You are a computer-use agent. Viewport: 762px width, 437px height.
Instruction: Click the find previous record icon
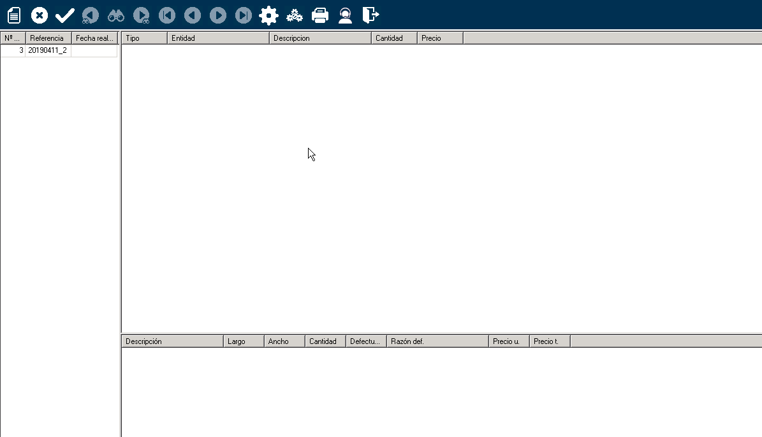[x=91, y=15]
